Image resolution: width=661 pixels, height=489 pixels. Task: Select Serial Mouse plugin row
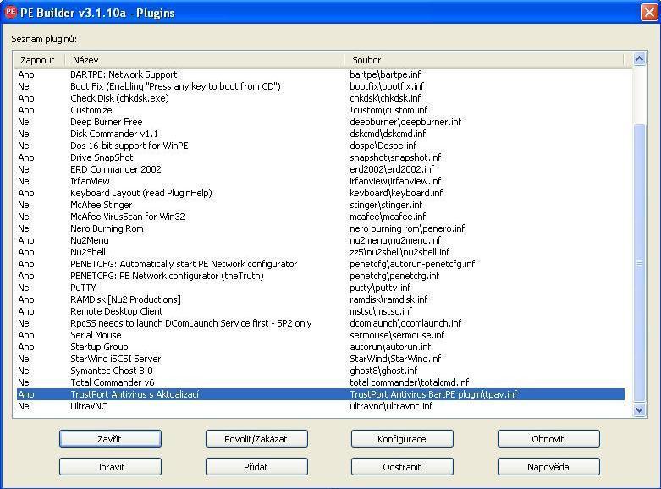321,335
